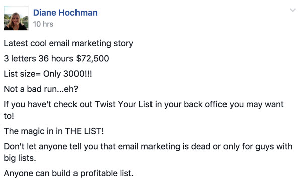Screen dimensions: 302x183
Task: Click the 'Not a bad run...eh?' line
Action: 41,89
